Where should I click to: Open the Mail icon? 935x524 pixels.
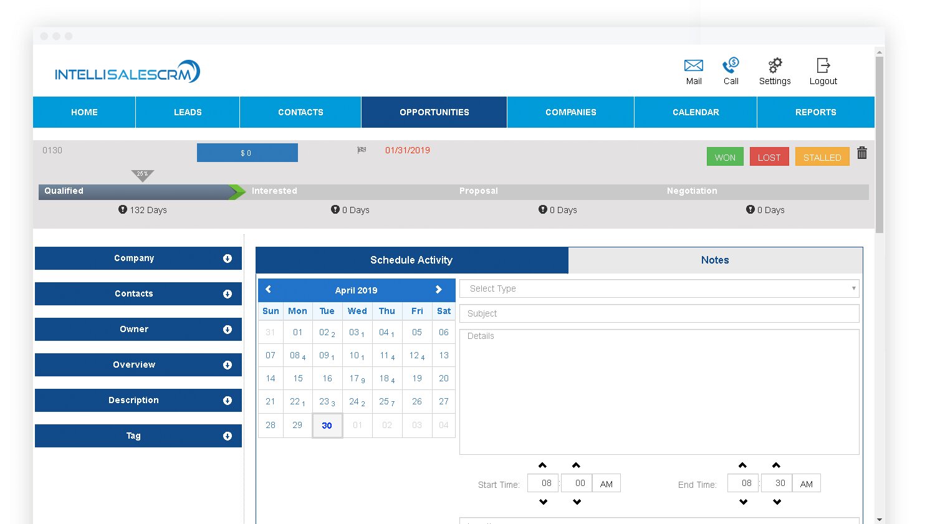[x=693, y=66]
